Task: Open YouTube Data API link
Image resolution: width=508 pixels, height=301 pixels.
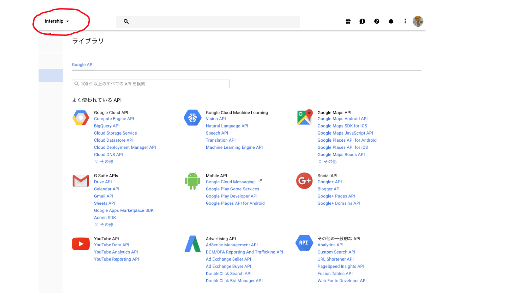Action: [x=111, y=245]
